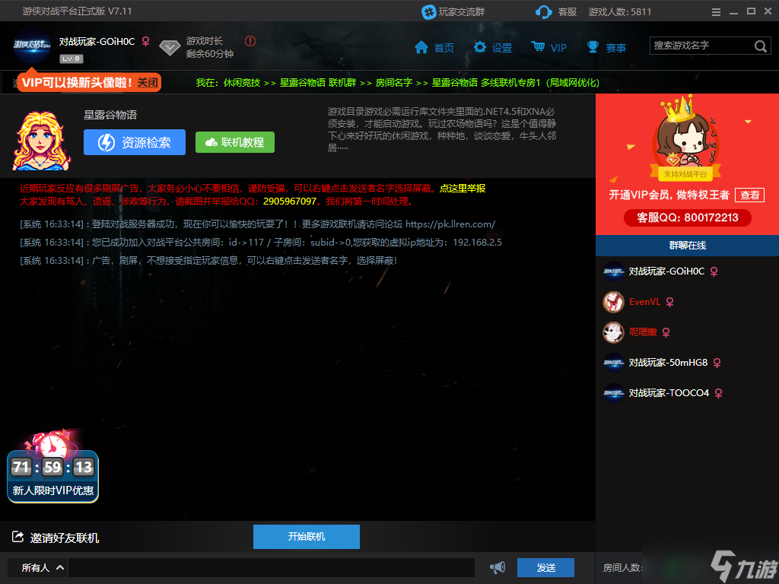779x584 pixels.
Task: Open the window menu icon in title bar
Action: 716,11
